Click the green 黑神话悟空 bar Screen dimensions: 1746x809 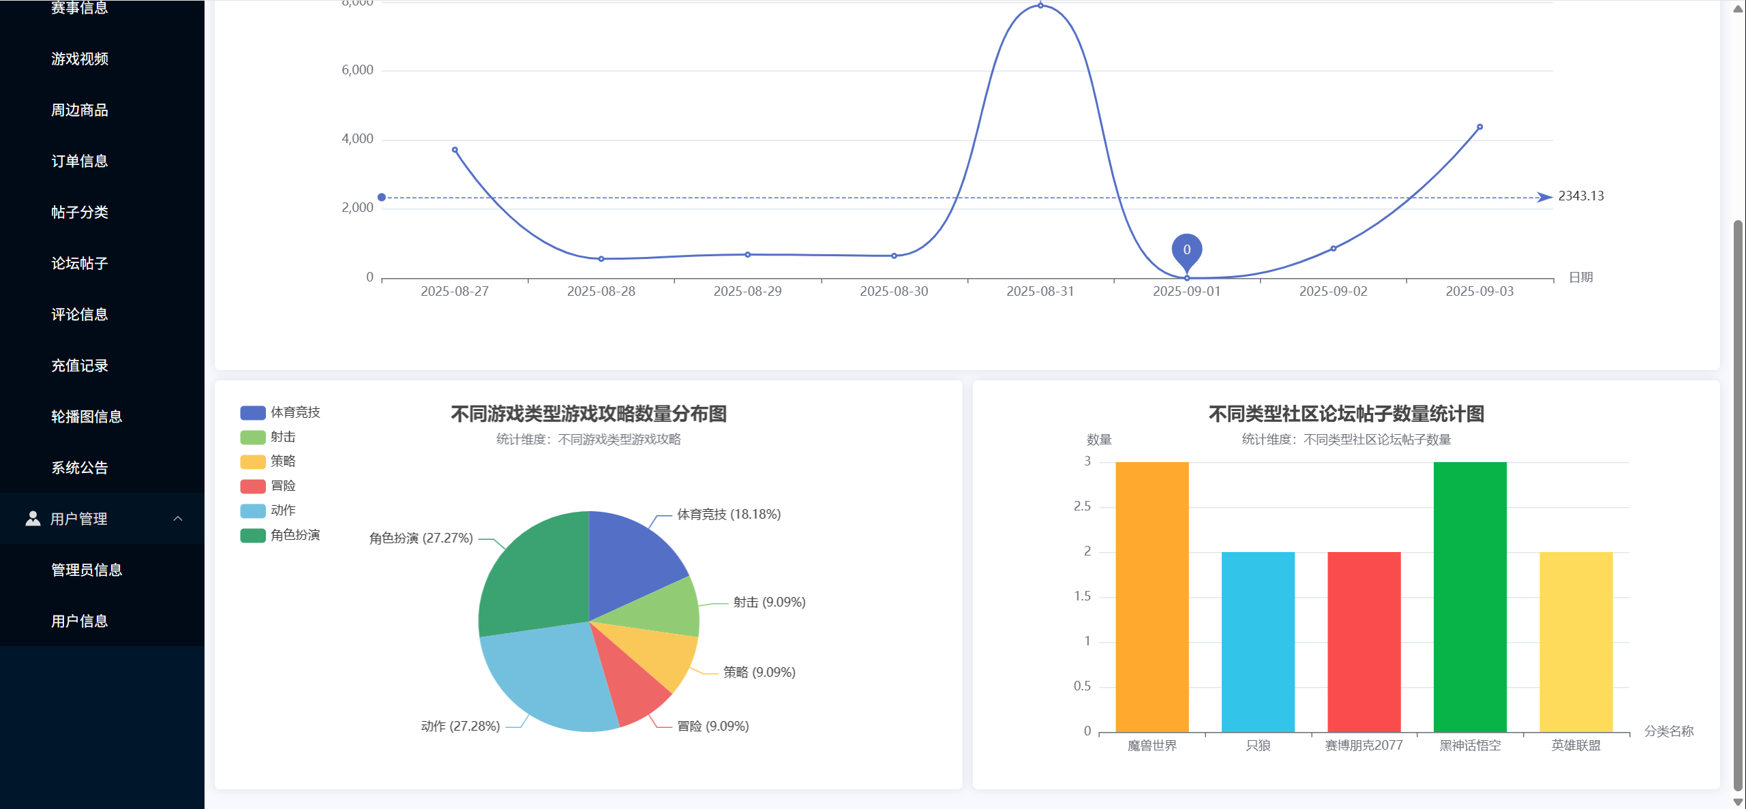(1469, 596)
